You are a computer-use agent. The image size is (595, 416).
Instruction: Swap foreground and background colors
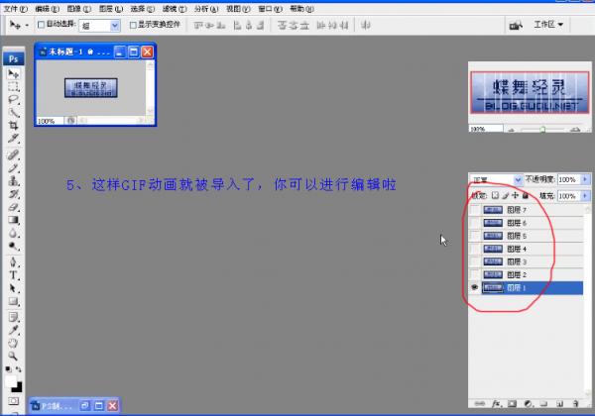coord(18,369)
